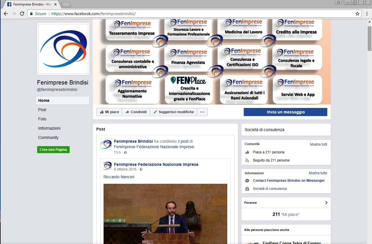Screen dimensions: 372x244
Task: Click Mostra tutto in the Informazioni panel
Action: [x=318, y=173]
